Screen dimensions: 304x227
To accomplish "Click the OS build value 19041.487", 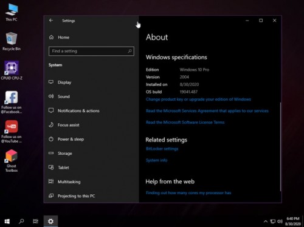I will 188,92.
